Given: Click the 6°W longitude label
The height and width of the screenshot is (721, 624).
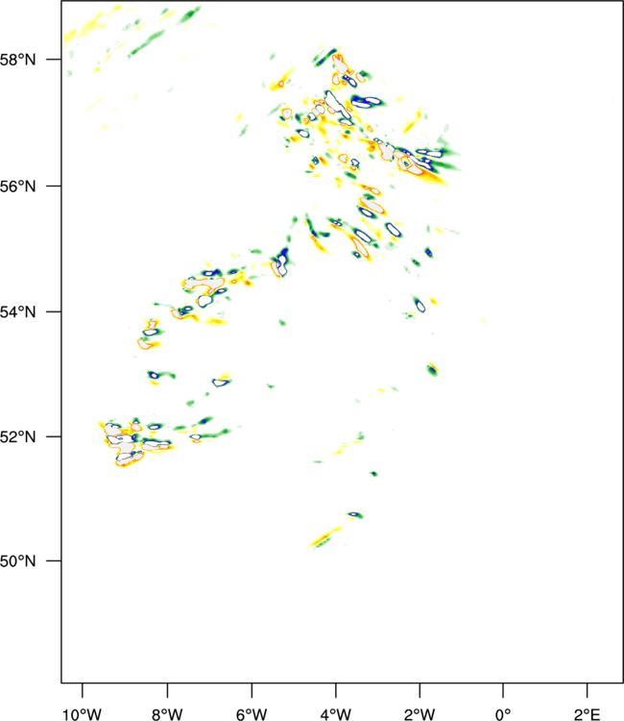Looking at the screenshot, I should 252,714.
